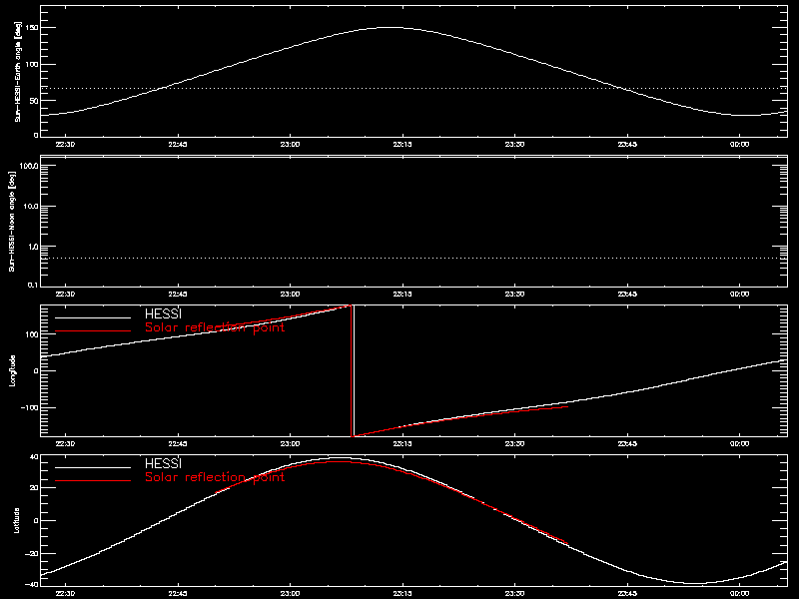Select the red legend line in Latitude plot

coord(93,481)
